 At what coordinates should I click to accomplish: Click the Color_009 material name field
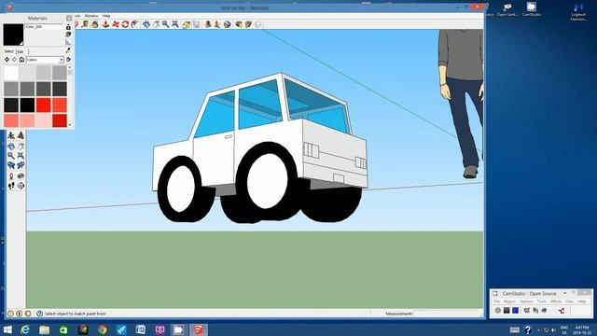44,27
